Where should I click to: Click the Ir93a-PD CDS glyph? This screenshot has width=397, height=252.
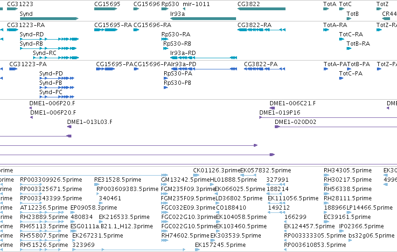tap(204, 69)
